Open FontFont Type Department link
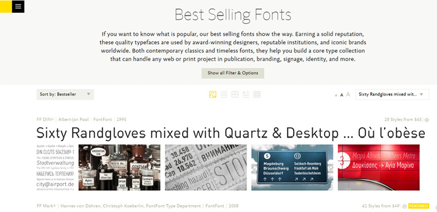Screen dimensions: 437x212 tap(173, 206)
